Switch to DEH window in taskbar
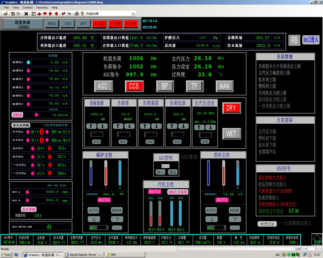The height and width of the screenshot is (258, 323). tap(125, 255)
